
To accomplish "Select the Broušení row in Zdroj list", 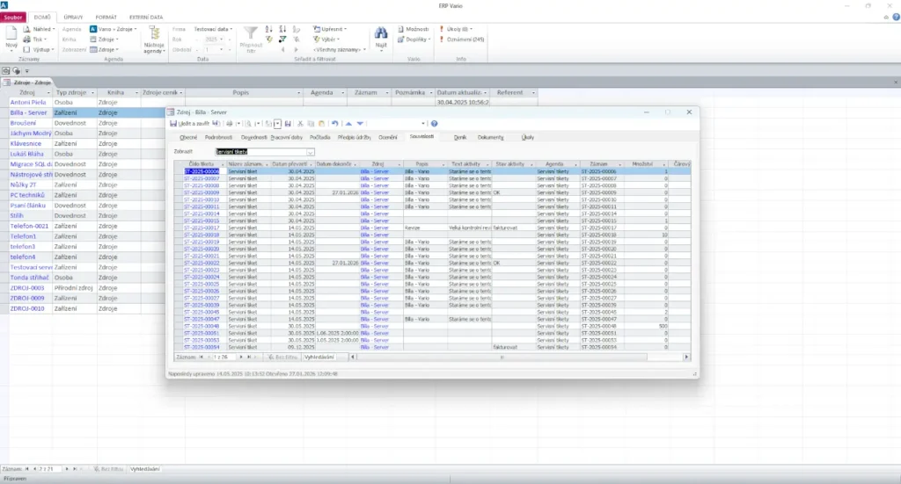I will tap(22, 122).
